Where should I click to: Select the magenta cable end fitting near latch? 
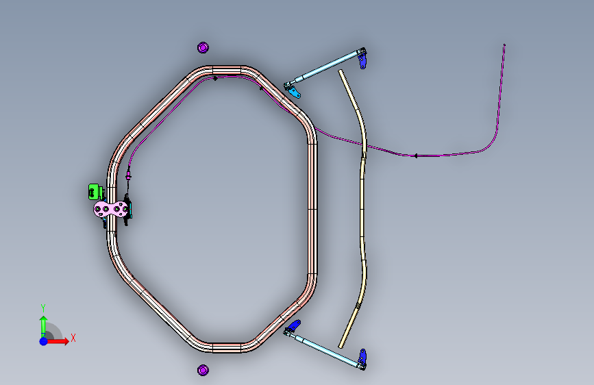128,175
